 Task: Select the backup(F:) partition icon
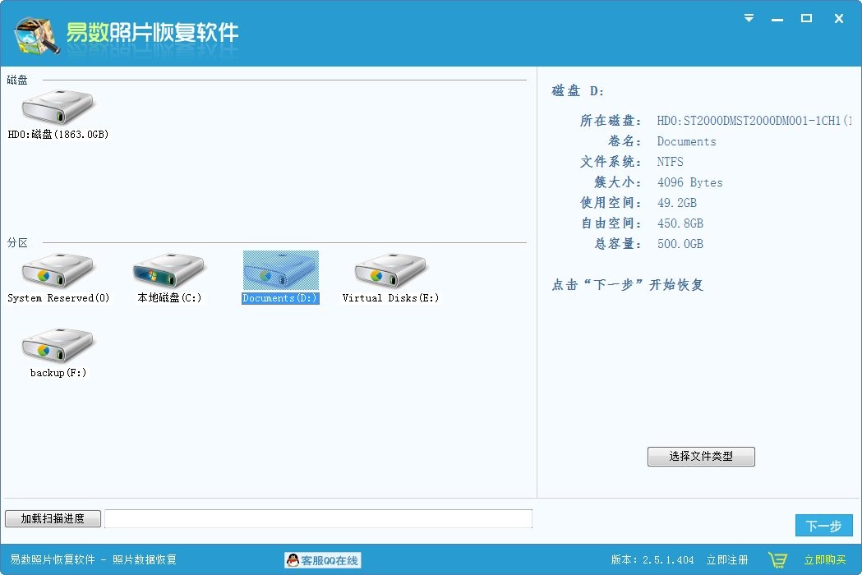pos(58,345)
